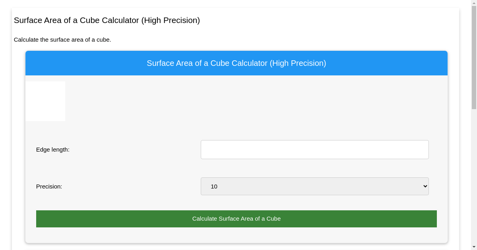Click the scrollbar down arrow
The image size is (477, 250).
tap(474, 247)
